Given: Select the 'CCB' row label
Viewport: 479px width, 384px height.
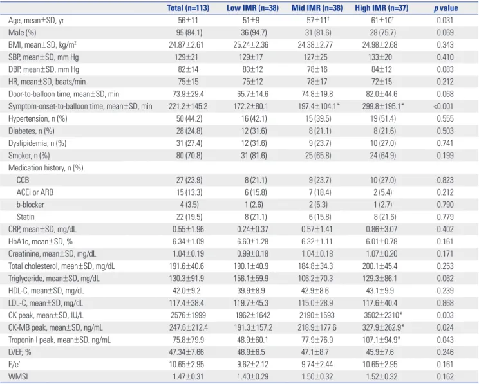Looking at the screenshot, I should pos(23,180).
